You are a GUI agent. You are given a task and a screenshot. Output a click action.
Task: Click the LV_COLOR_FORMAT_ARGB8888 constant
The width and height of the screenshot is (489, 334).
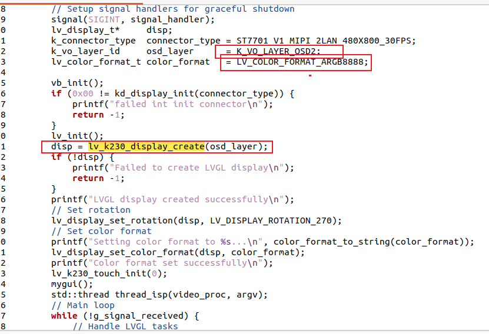tap(302, 62)
